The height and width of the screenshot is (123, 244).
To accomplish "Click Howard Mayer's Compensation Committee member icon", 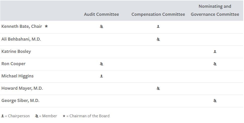I will click(158, 88).
